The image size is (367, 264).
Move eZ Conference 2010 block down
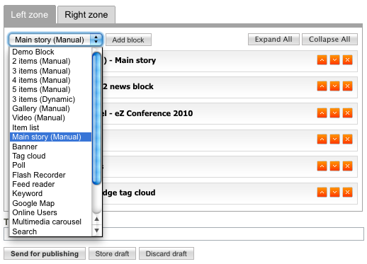click(334, 113)
